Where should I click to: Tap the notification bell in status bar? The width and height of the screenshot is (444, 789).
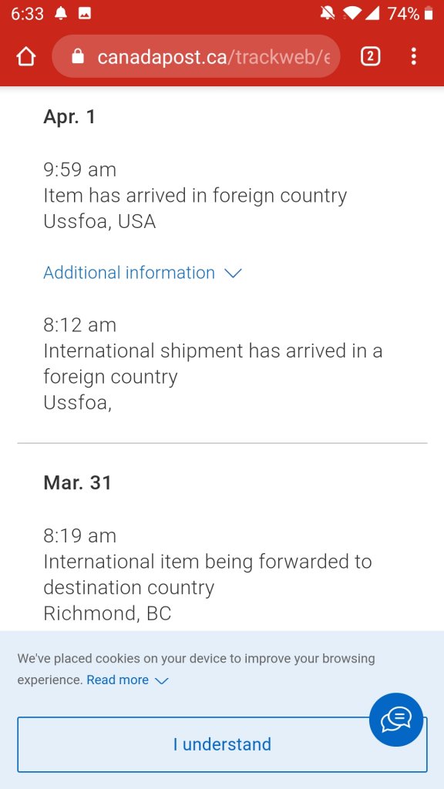60,14
